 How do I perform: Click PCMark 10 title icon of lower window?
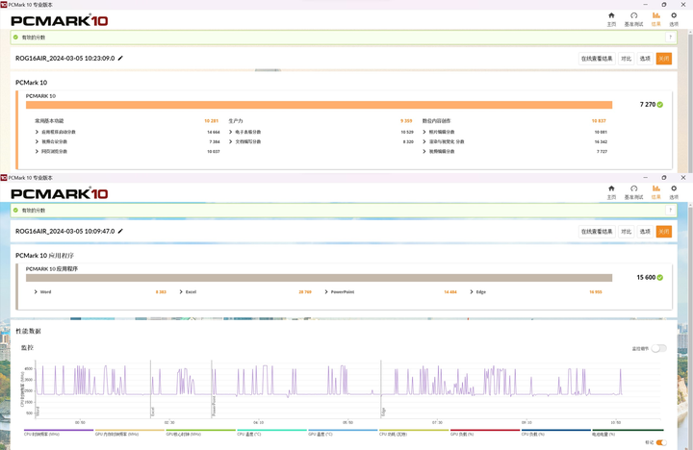4,178
